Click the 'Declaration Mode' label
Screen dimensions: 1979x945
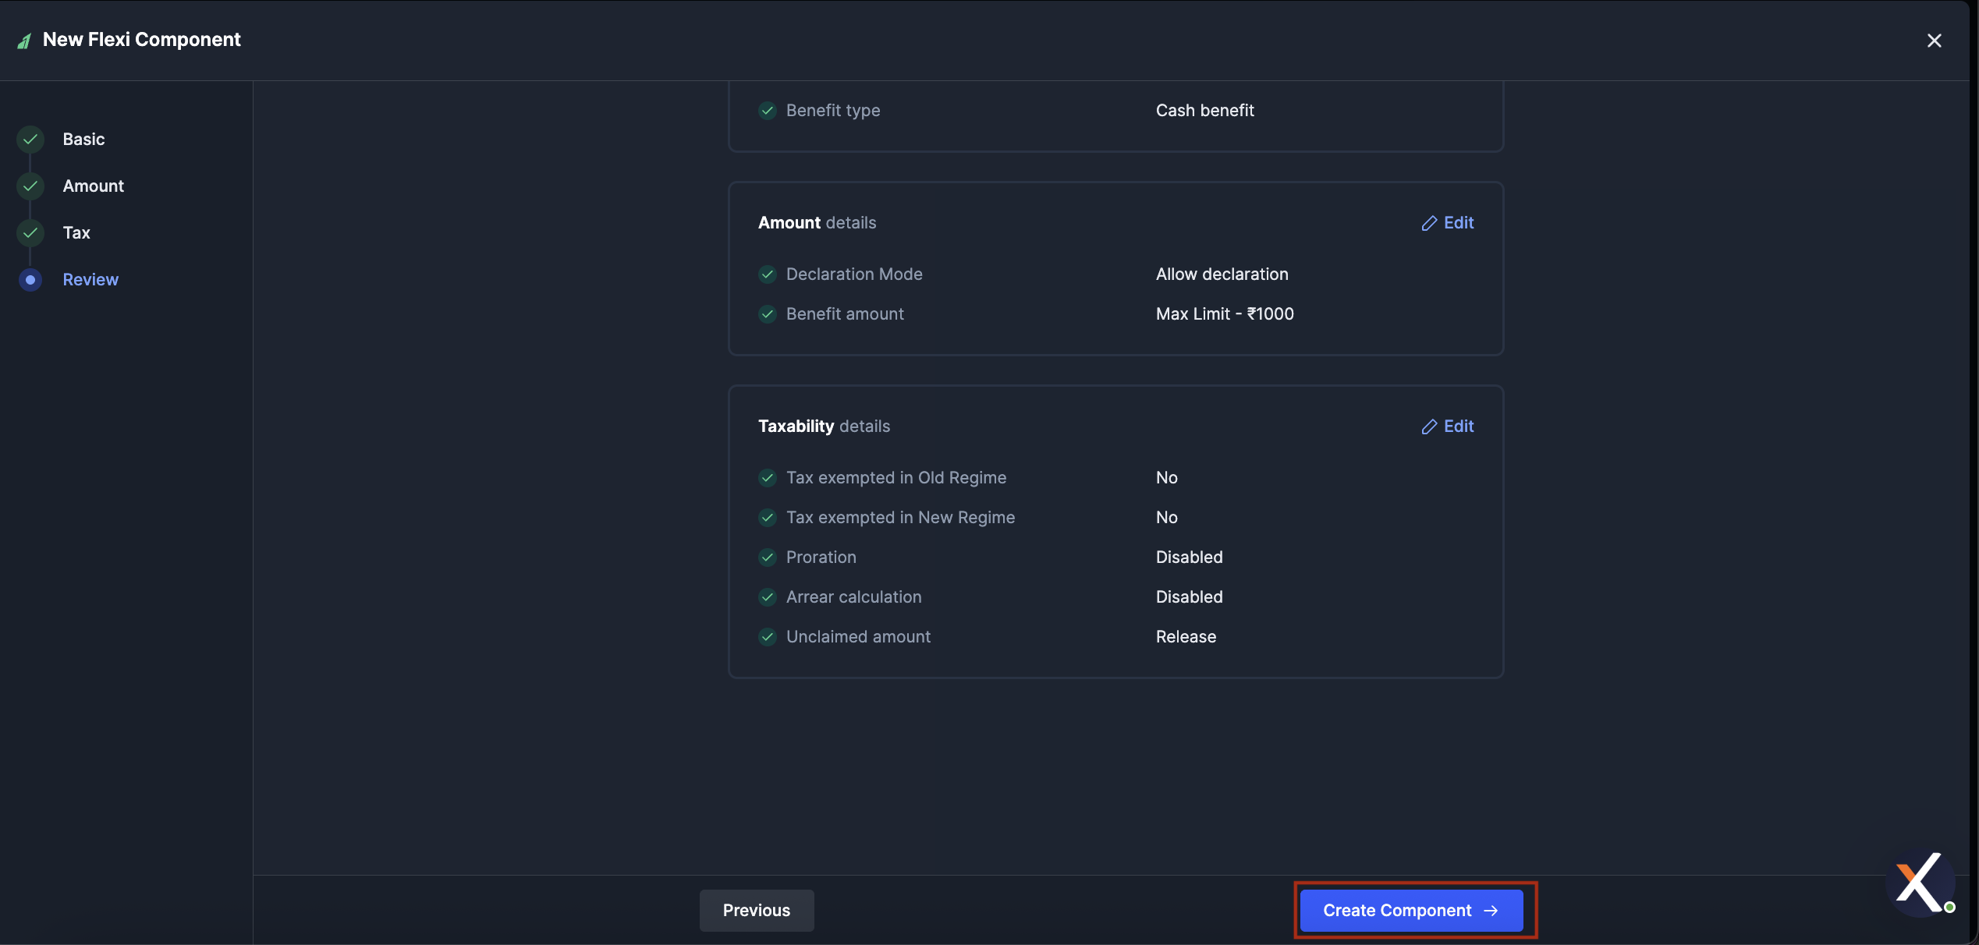pos(854,274)
